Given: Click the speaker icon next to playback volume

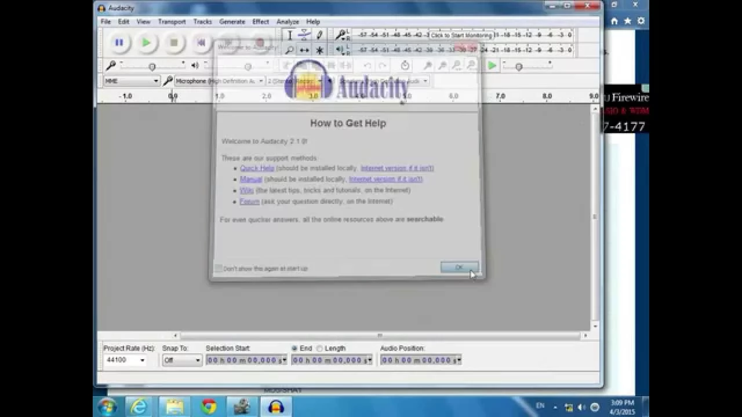Looking at the screenshot, I should [x=195, y=66].
